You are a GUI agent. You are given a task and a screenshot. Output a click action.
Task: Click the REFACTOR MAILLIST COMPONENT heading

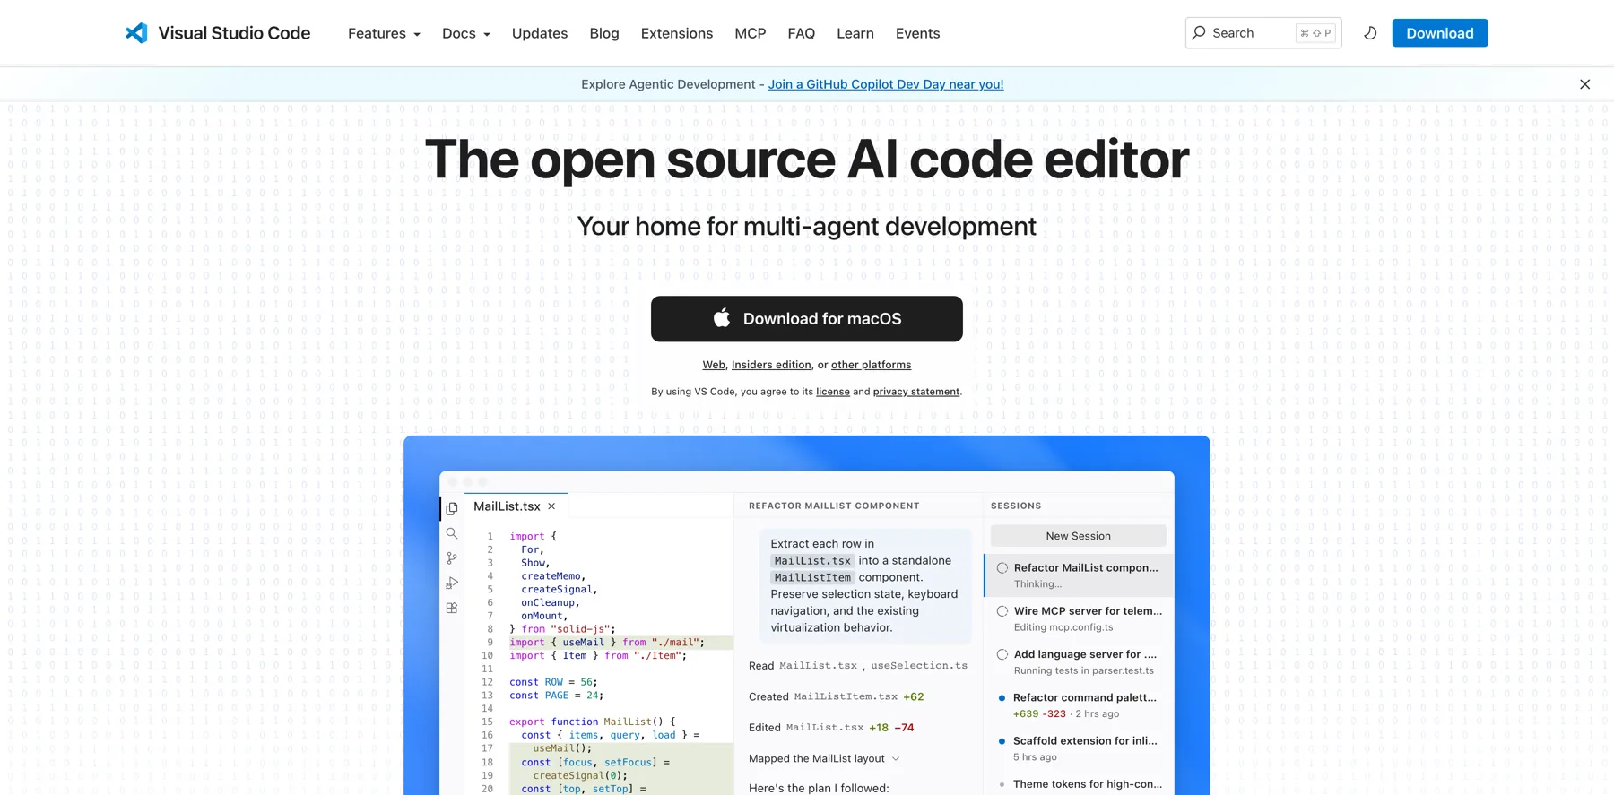834,506
